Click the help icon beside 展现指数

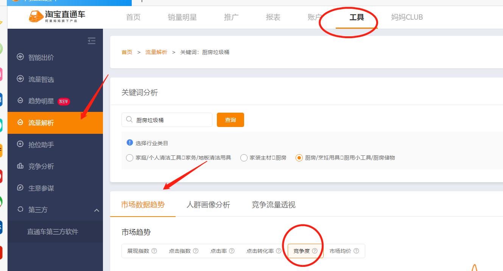tap(154, 251)
